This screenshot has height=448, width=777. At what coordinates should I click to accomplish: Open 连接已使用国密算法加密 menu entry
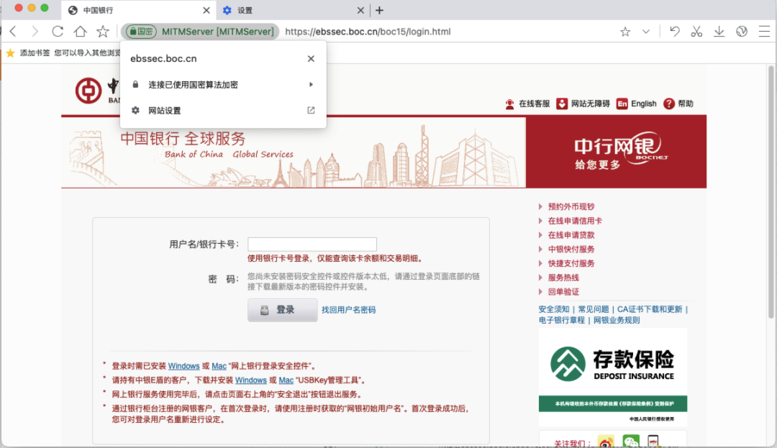pos(223,85)
